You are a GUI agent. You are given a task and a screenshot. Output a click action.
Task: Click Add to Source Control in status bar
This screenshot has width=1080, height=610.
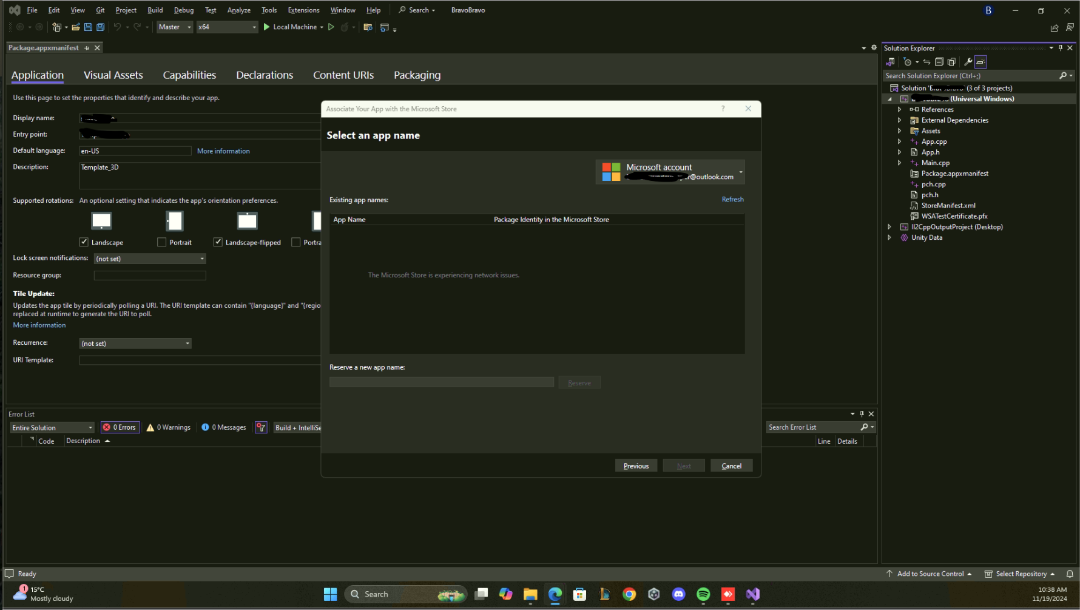point(929,574)
